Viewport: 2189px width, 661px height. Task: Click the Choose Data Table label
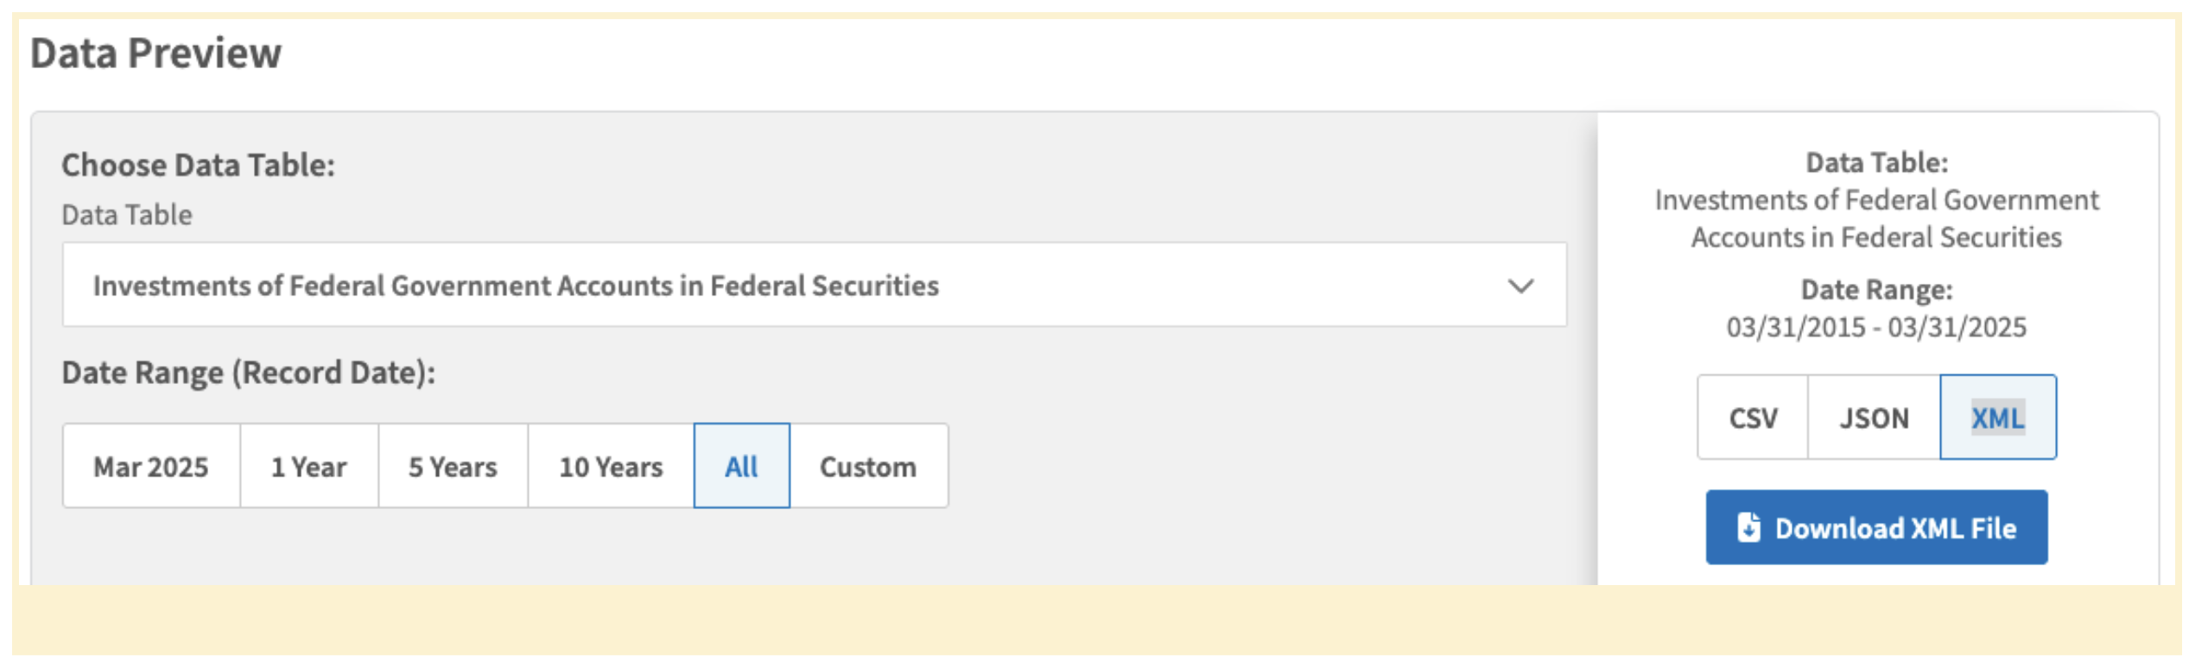click(198, 165)
